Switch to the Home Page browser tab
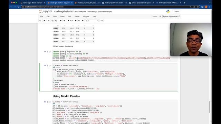This screenshot has width=221, height=124. click(33, 3)
